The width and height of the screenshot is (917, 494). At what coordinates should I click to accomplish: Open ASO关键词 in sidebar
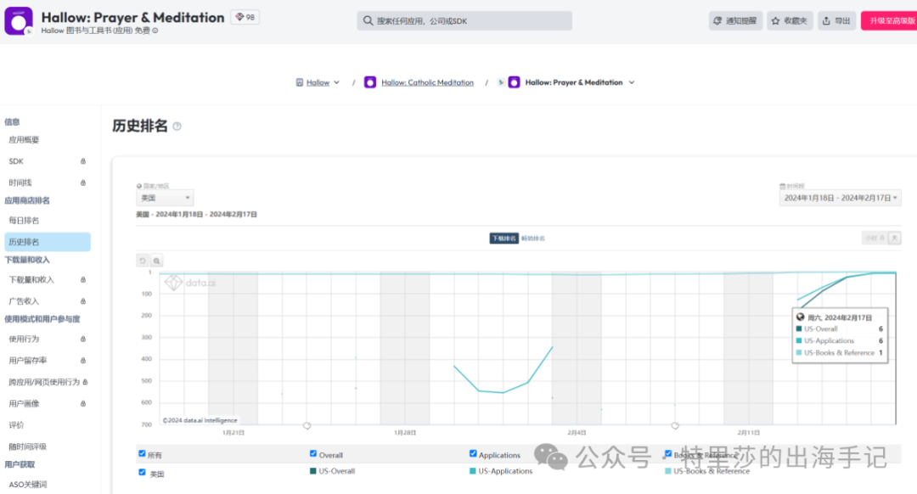27,485
